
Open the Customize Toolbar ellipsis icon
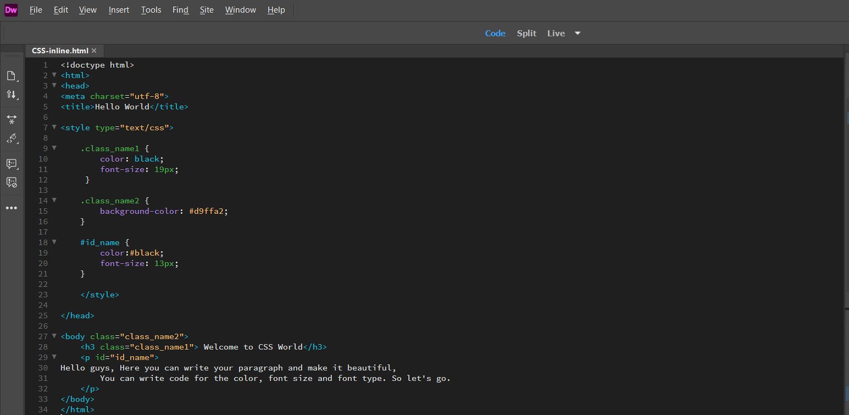click(x=12, y=208)
